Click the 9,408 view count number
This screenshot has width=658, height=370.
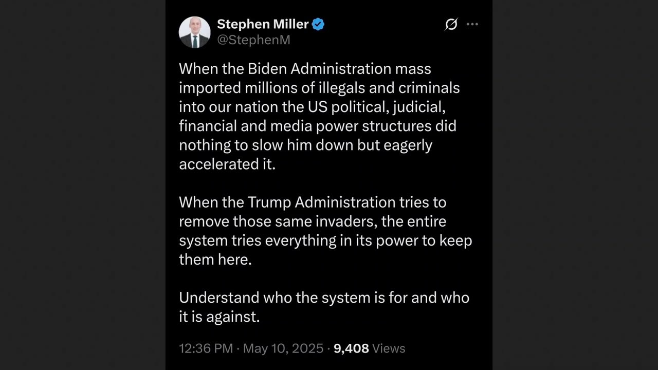pos(351,348)
